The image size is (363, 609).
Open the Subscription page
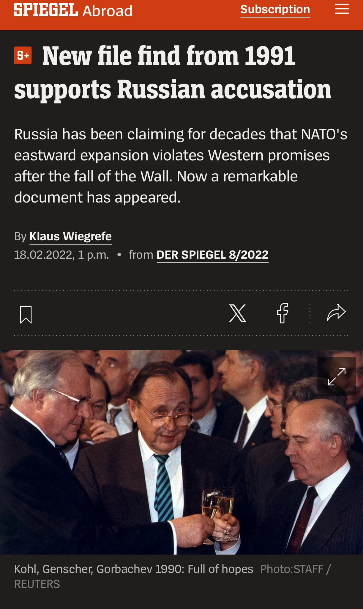click(275, 10)
